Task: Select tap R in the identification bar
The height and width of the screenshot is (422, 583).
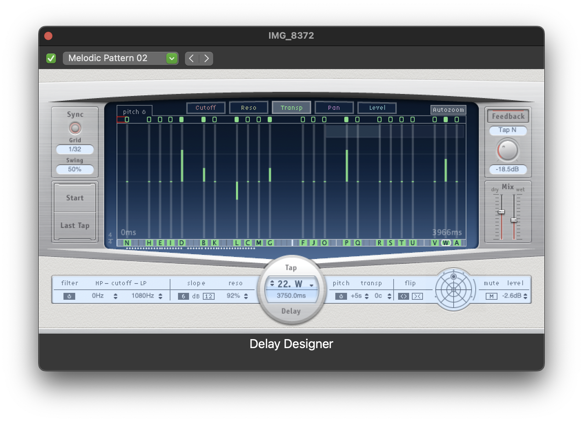Action: (379, 243)
